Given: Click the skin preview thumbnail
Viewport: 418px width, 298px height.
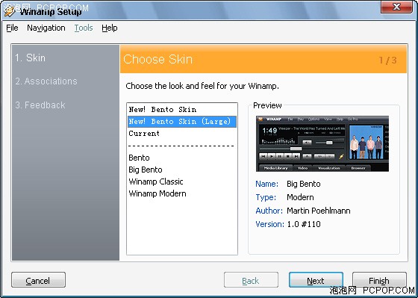Looking at the screenshot, I should 322,143.
